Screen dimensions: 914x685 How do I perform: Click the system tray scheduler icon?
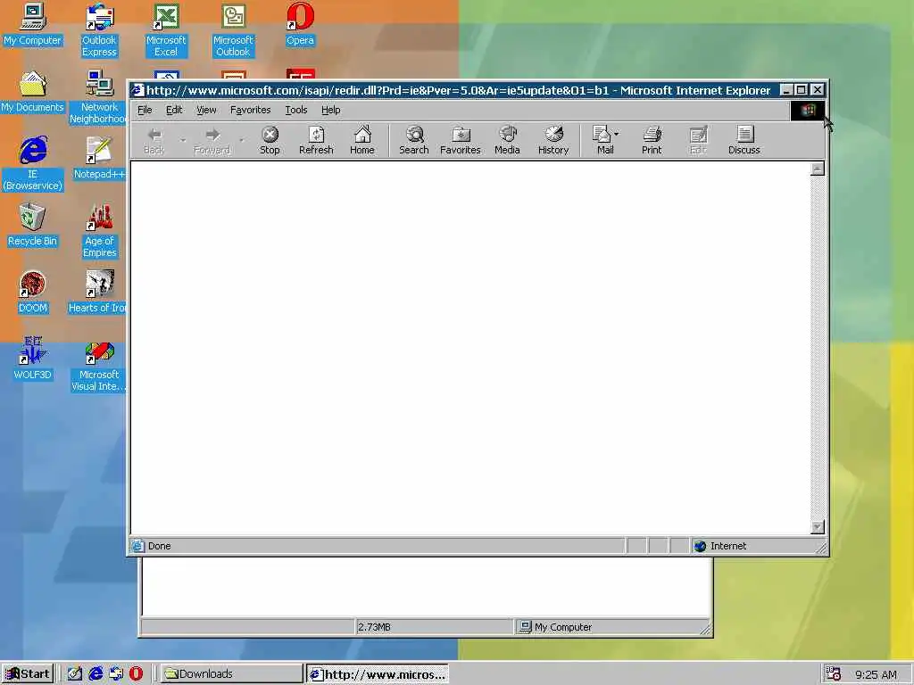pos(833,674)
